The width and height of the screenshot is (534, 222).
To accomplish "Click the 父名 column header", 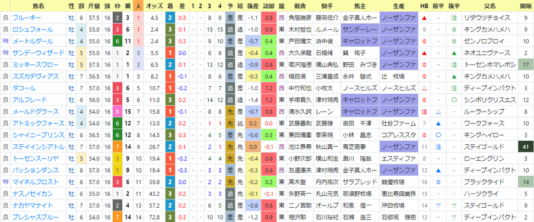I will click(x=489, y=6).
